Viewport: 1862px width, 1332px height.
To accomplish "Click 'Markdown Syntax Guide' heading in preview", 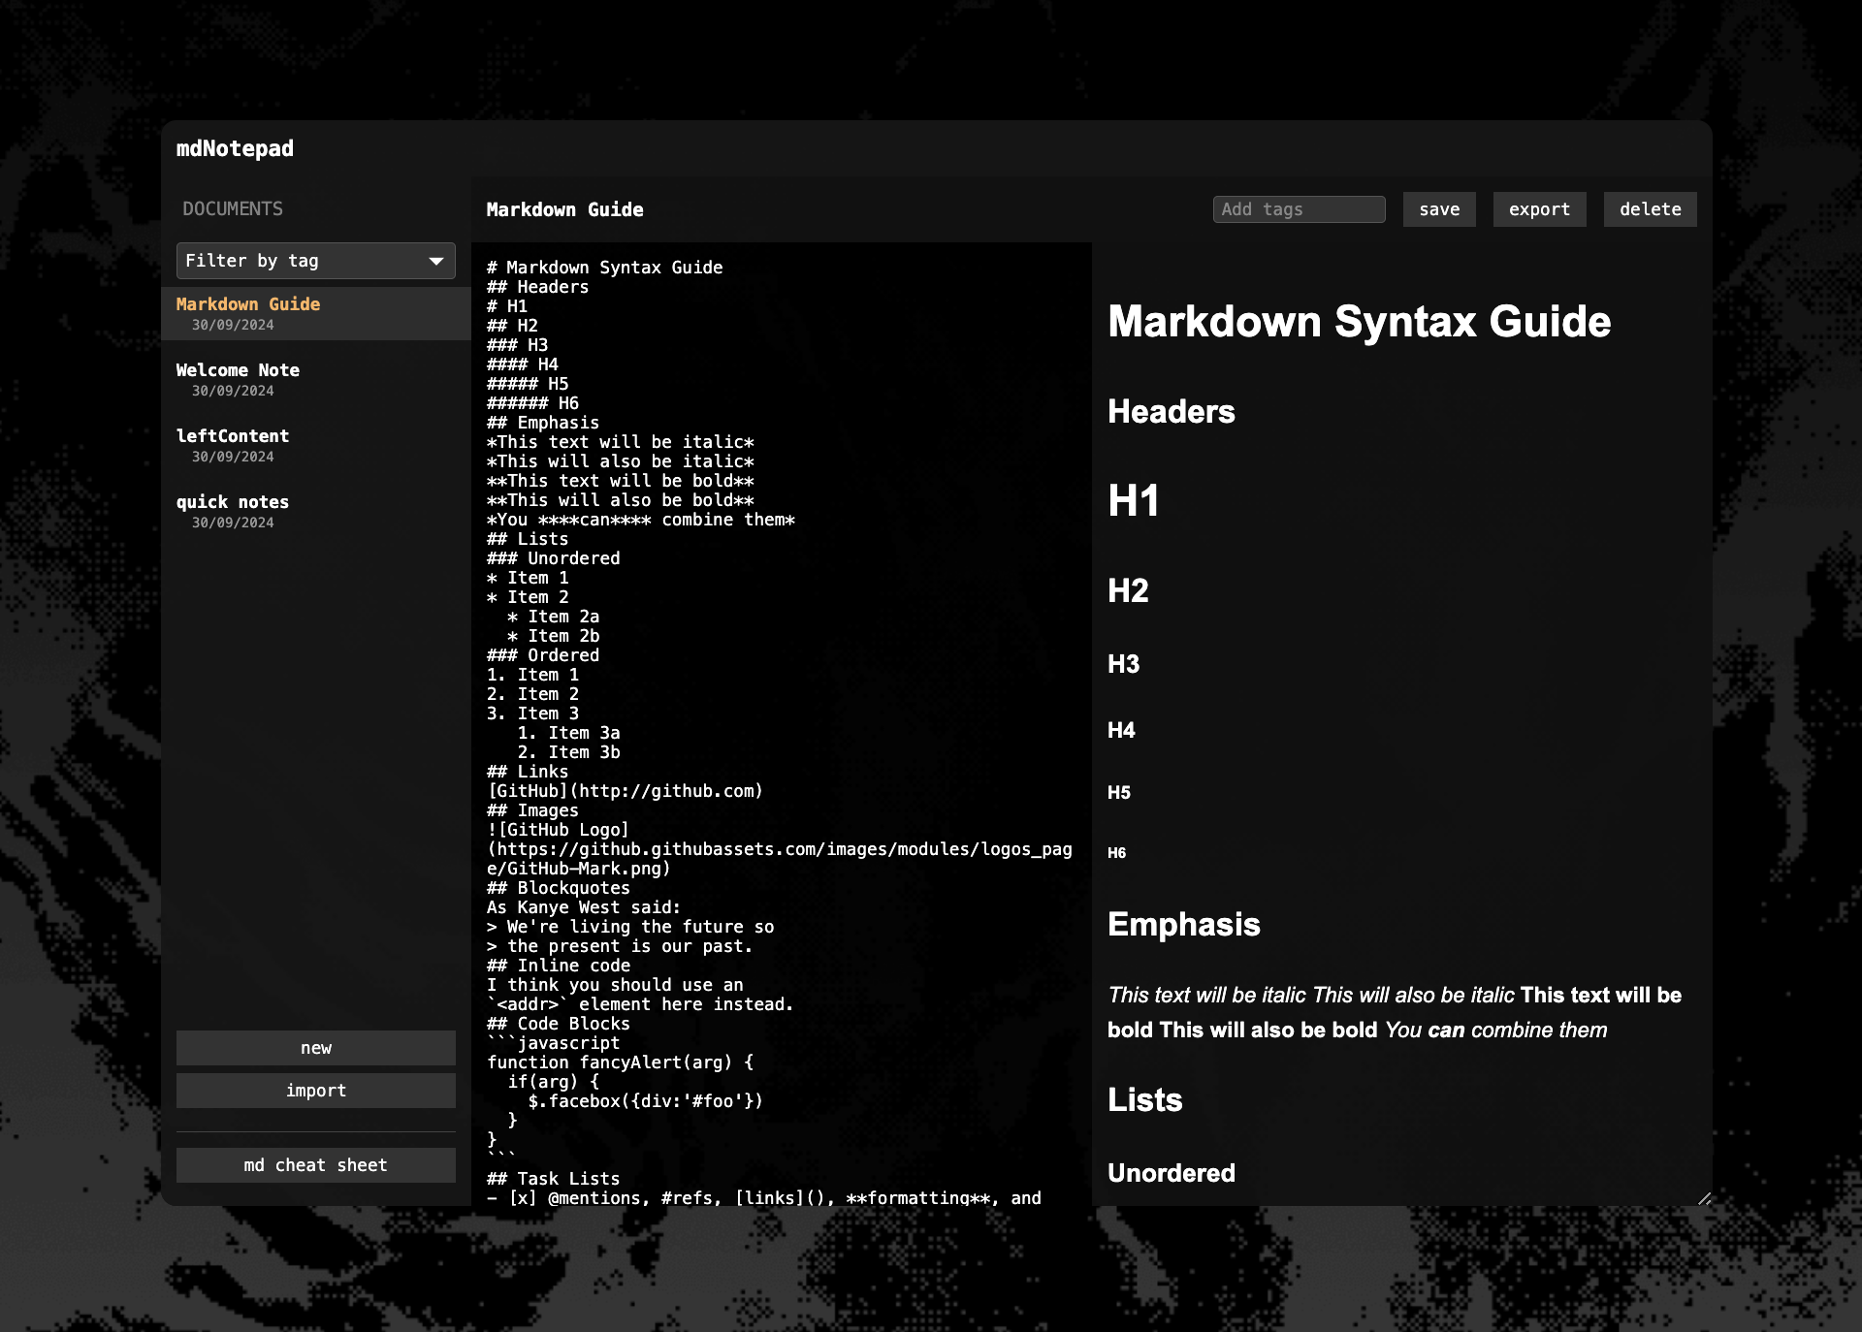I will pyautogui.click(x=1359, y=322).
